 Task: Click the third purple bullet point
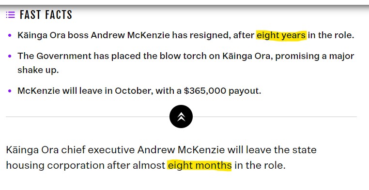point(10,91)
